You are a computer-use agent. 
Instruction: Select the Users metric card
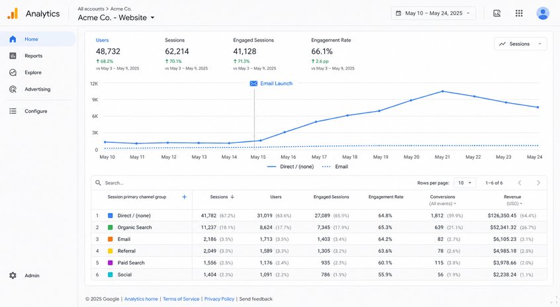pos(118,54)
